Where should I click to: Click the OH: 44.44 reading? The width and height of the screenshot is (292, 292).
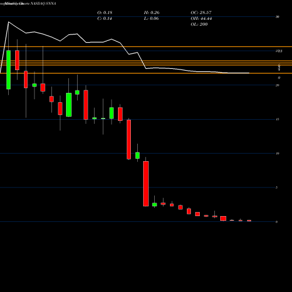point(201,19)
